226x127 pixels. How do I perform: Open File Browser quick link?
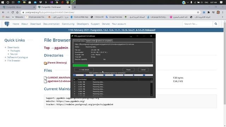(14, 61)
